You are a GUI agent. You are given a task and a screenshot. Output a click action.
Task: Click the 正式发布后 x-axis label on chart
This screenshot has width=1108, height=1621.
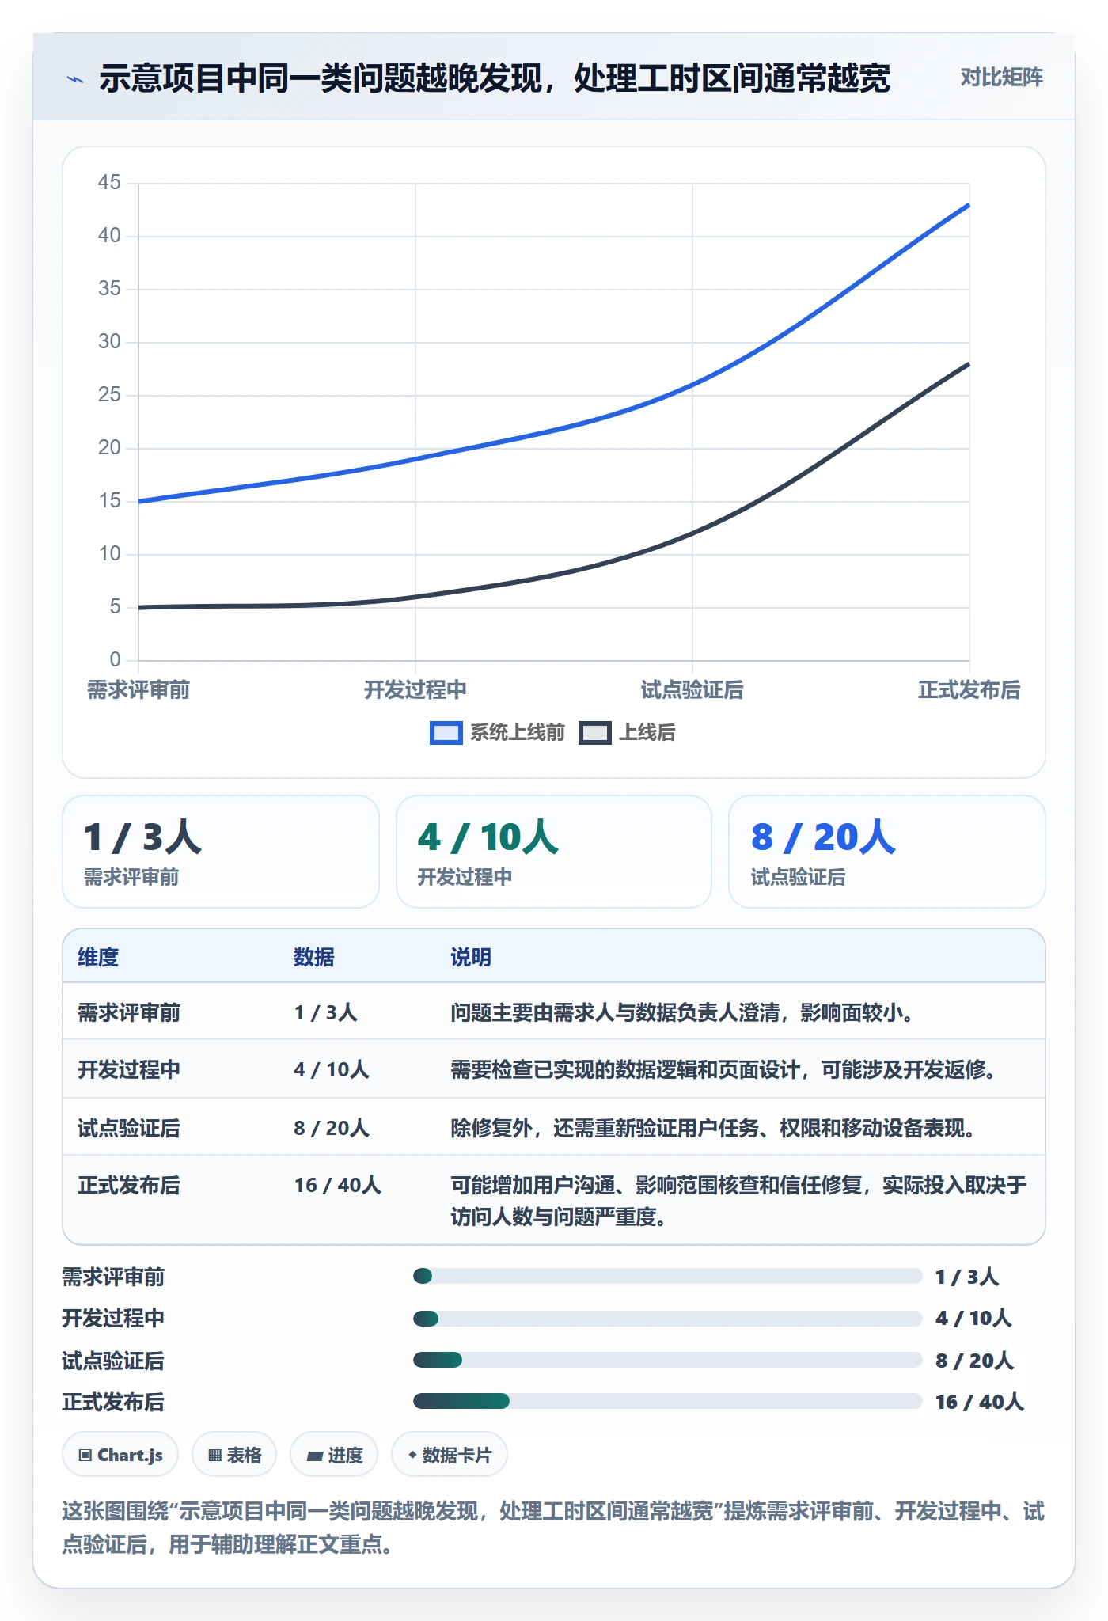coord(970,690)
